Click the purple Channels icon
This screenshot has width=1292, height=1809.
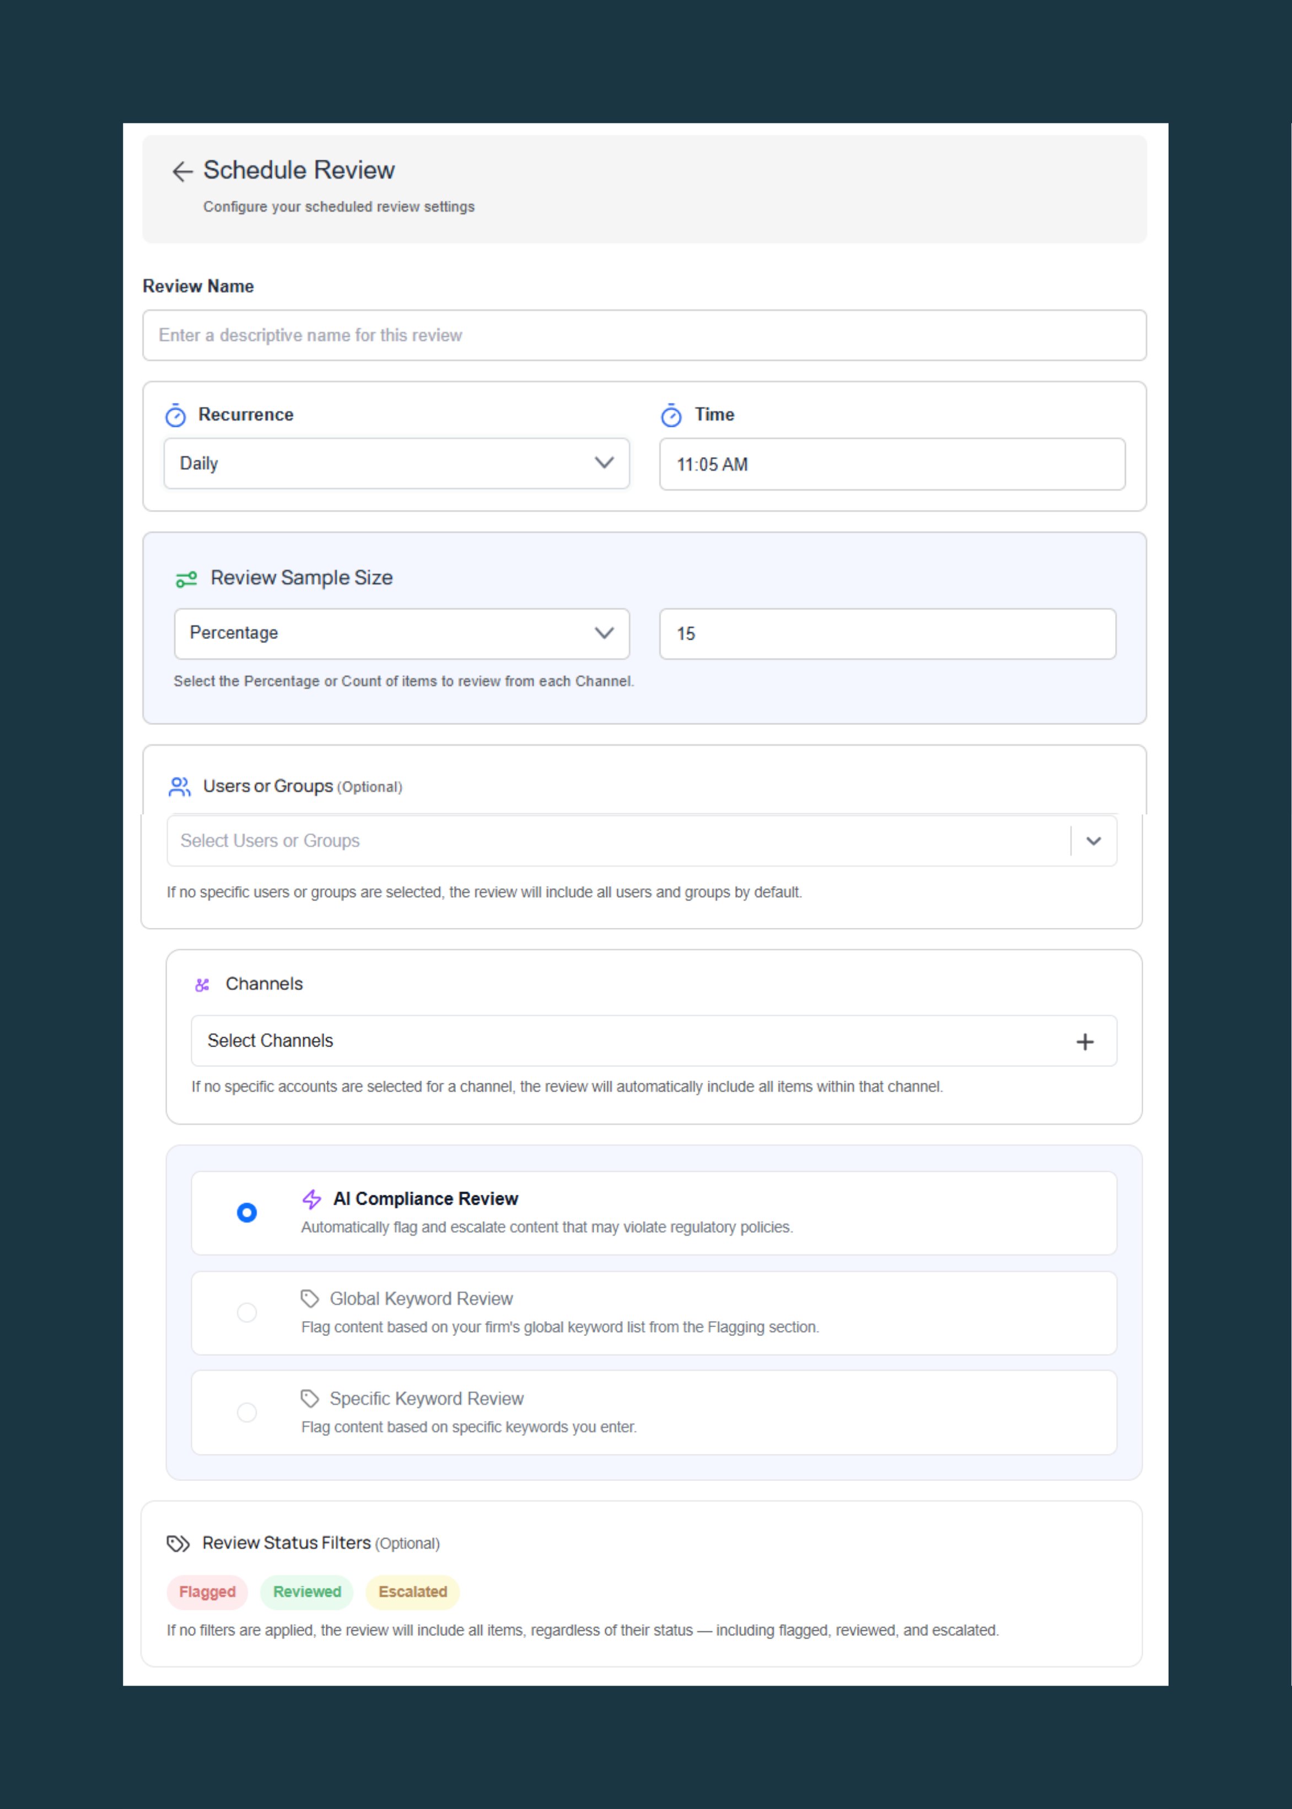pyautogui.click(x=202, y=985)
